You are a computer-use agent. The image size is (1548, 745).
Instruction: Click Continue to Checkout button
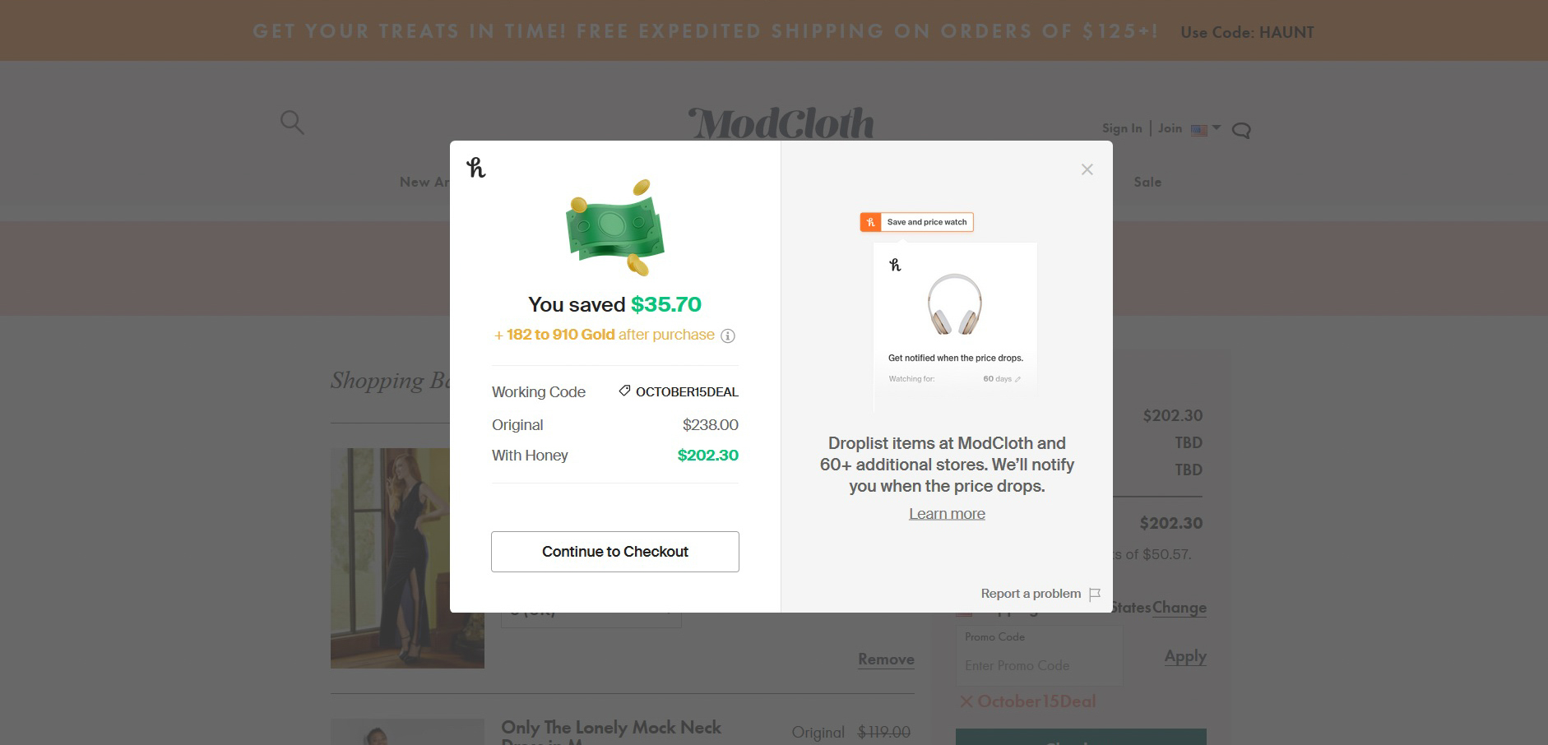click(x=615, y=552)
